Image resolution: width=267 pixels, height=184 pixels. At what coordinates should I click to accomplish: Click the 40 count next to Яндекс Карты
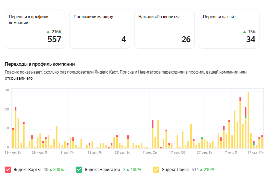46,170
